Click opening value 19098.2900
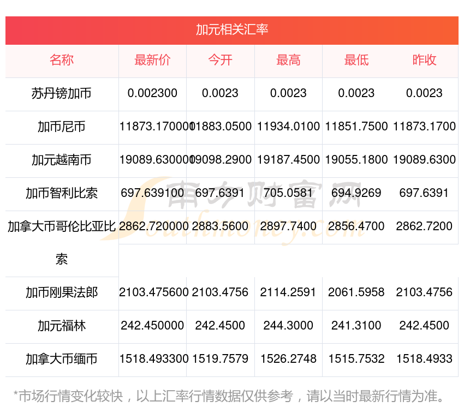The width and height of the screenshot is (464, 413). (x=221, y=160)
